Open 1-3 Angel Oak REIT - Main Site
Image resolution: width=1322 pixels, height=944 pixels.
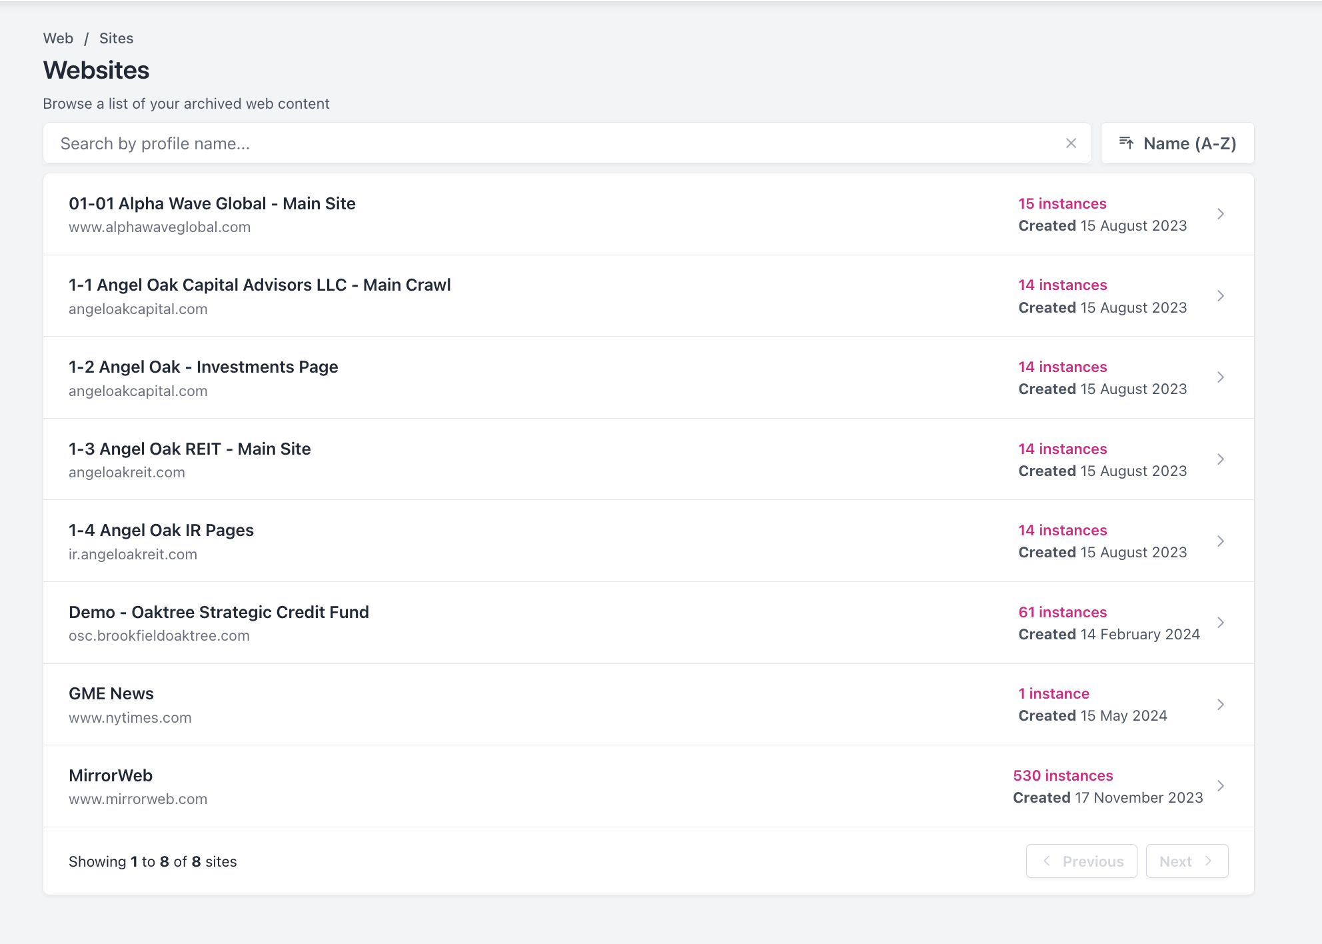190,449
